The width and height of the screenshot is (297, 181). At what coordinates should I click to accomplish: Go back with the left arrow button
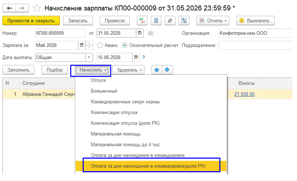point(9,8)
